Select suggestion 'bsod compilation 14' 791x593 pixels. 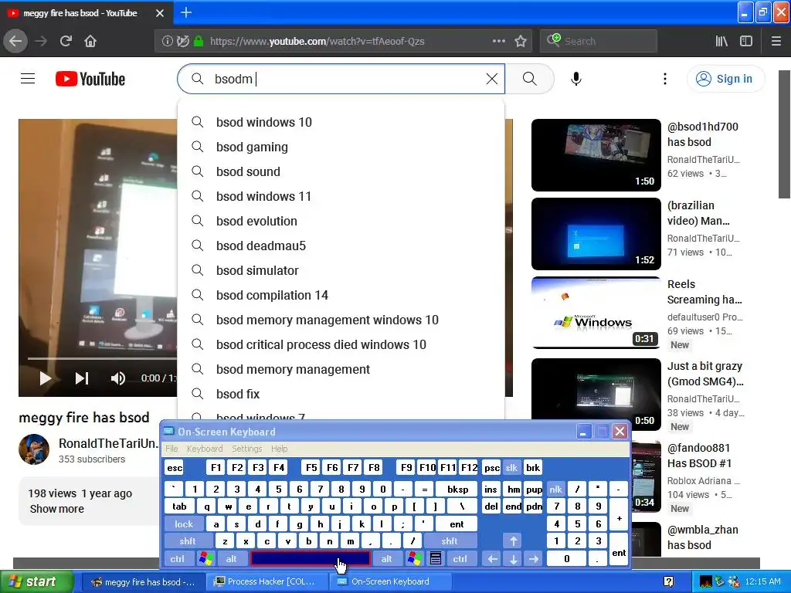[x=341, y=295]
